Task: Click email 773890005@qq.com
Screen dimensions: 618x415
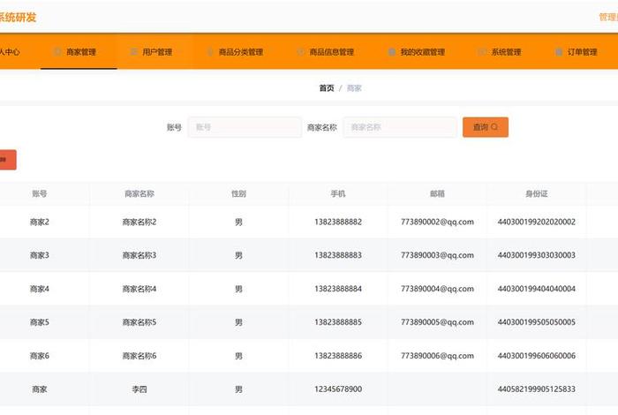Action: click(x=437, y=323)
